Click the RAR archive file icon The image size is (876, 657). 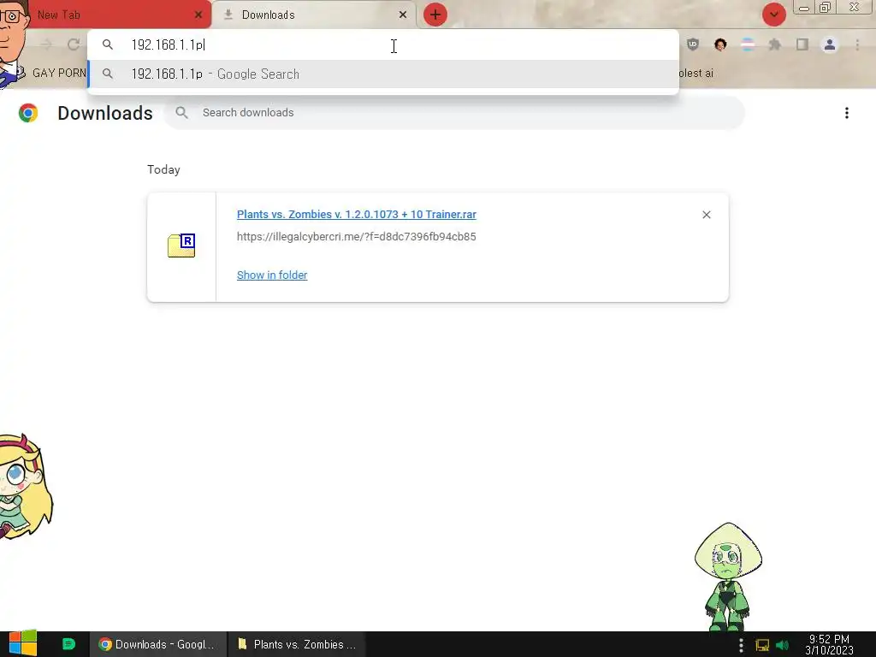tap(181, 246)
